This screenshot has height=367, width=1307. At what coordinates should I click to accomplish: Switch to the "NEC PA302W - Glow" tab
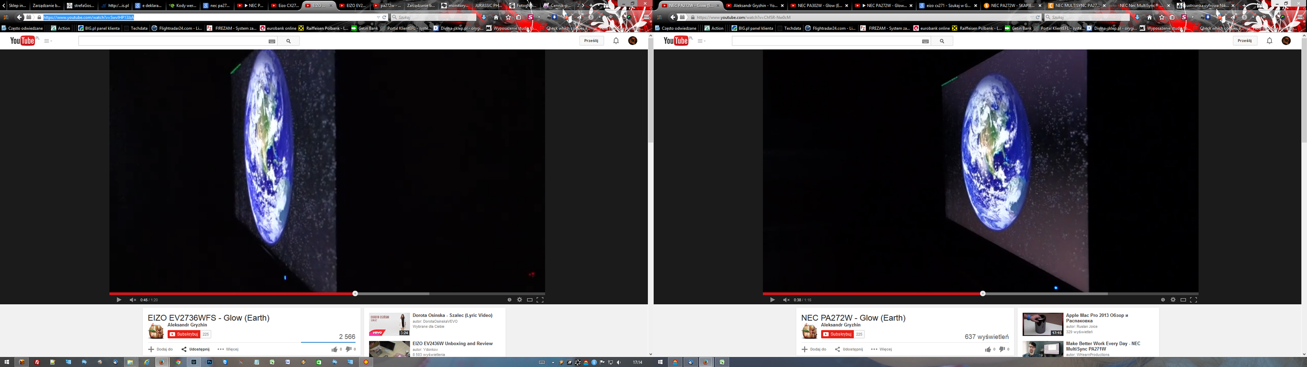point(819,6)
